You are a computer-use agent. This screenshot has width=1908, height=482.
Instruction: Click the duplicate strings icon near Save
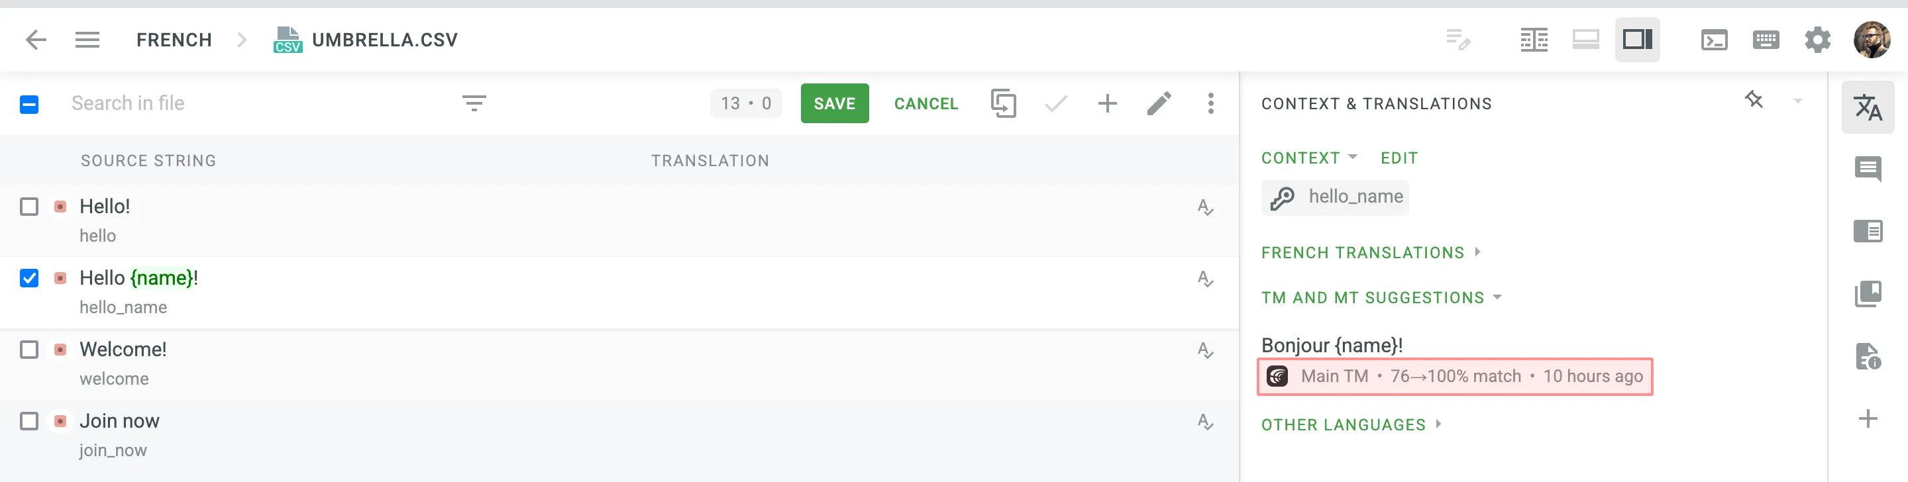coord(1004,104)
